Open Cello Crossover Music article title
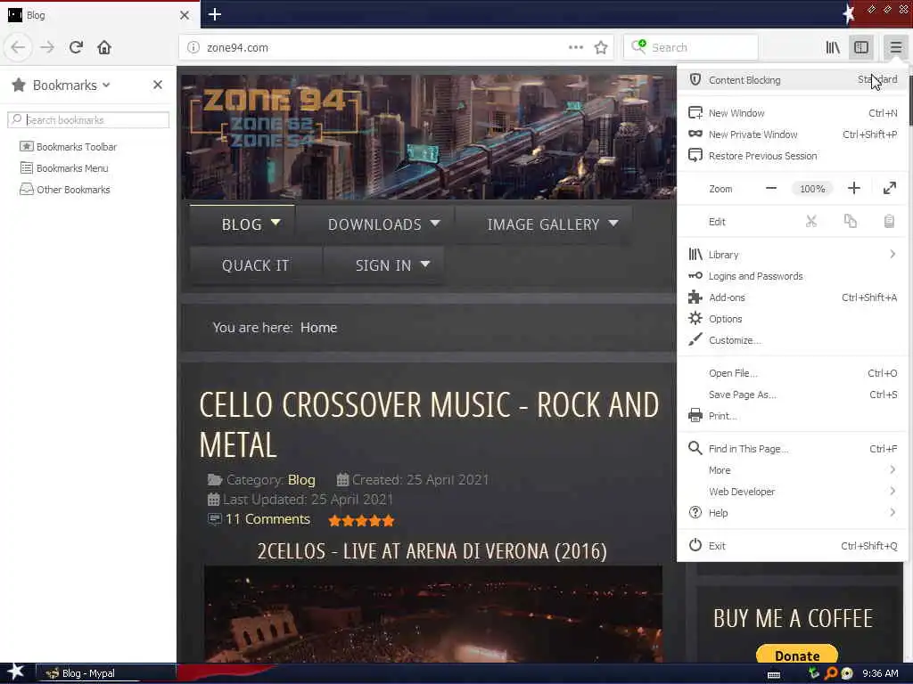Image resolution: width=913 pixels, height=684 pixels. pos(429,425)
